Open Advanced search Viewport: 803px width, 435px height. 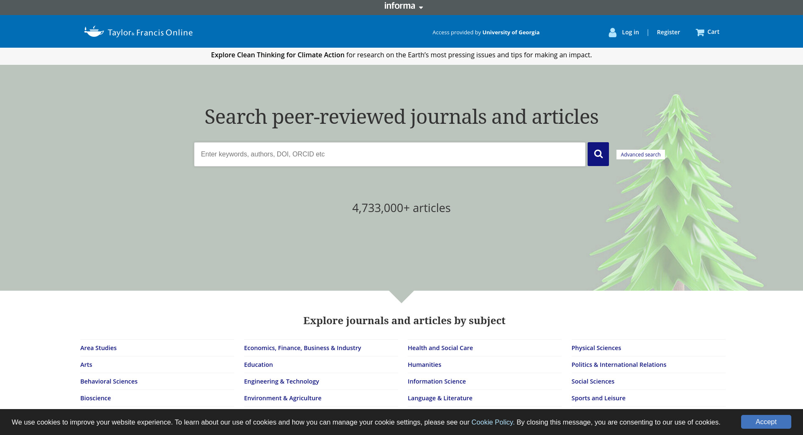tap(640, 154)
